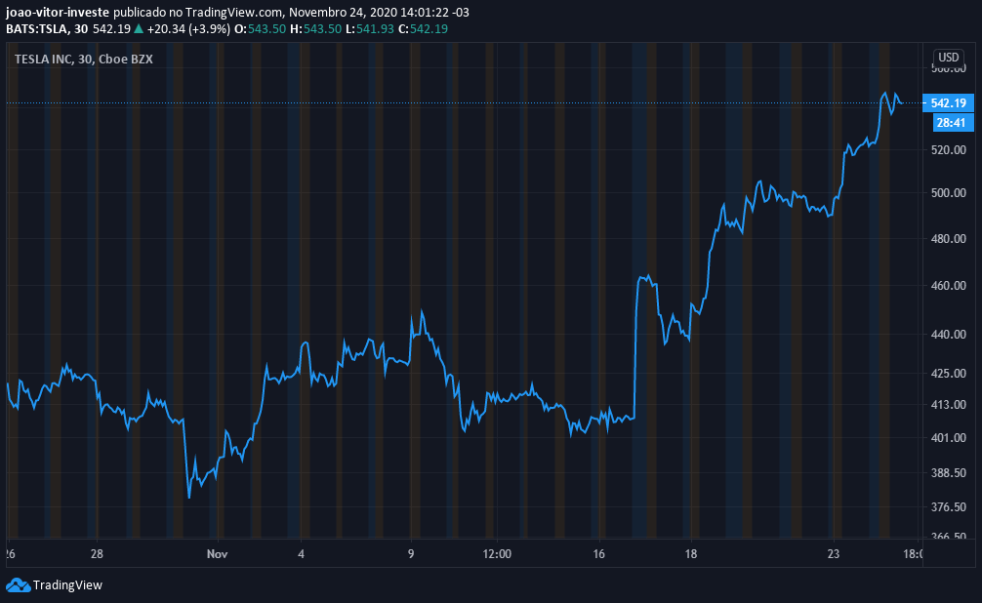Click the TESLA INC, 30, Cboe BZX title
Viewport: 982px width, 603px height.
83,60
